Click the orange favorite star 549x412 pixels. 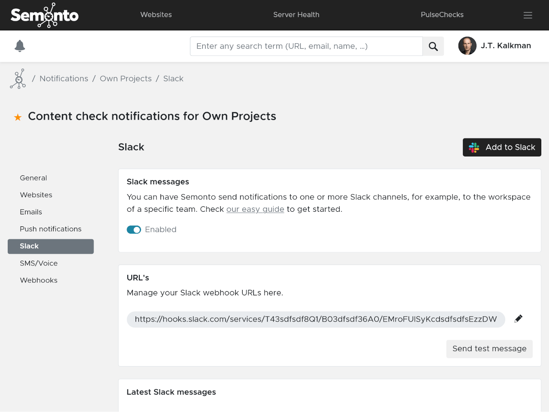point(18,117)
